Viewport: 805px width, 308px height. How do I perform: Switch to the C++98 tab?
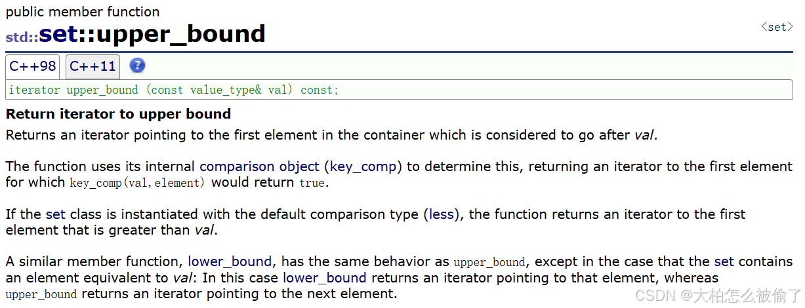33,66
